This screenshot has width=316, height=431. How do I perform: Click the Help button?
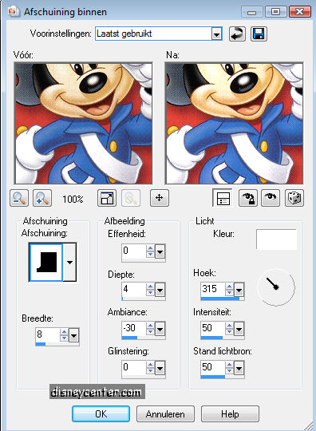click(230, 414)
